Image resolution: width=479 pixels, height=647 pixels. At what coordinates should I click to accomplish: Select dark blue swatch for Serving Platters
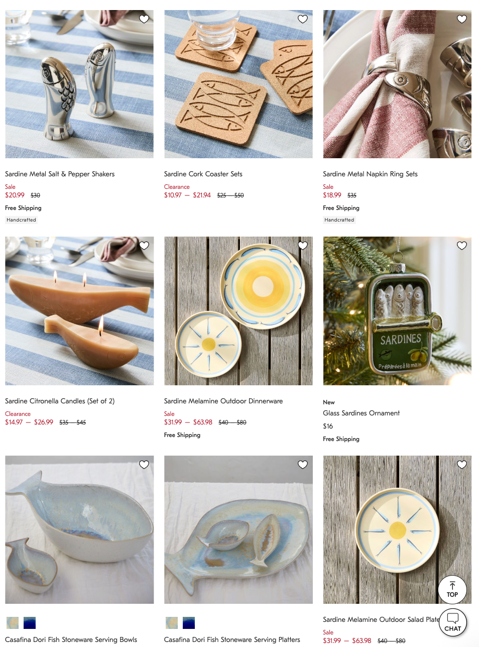tap(189, 623)
